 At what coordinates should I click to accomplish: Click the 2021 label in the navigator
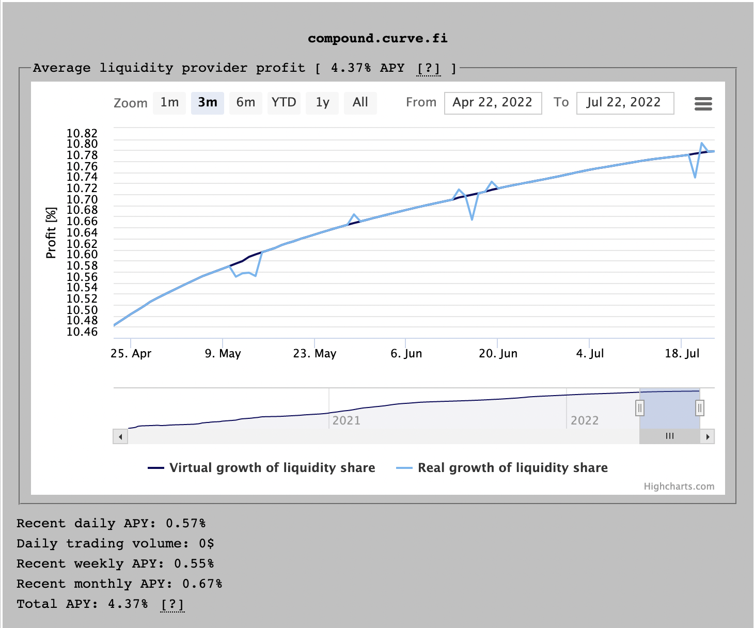tap(347, 420)
